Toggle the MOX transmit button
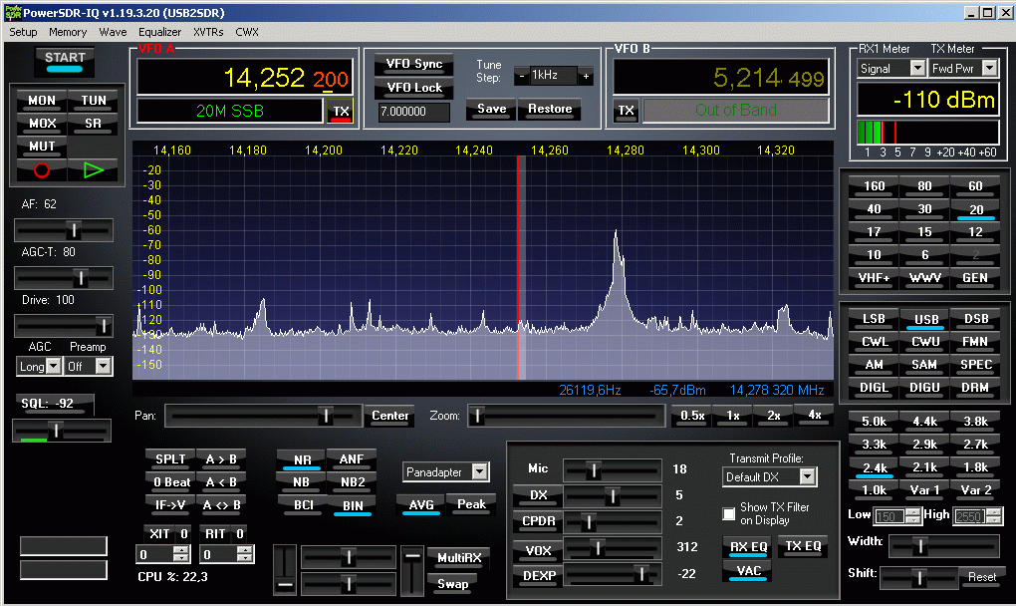The height and width of the screenshot is (606, 1016). [x=42, y=124]
